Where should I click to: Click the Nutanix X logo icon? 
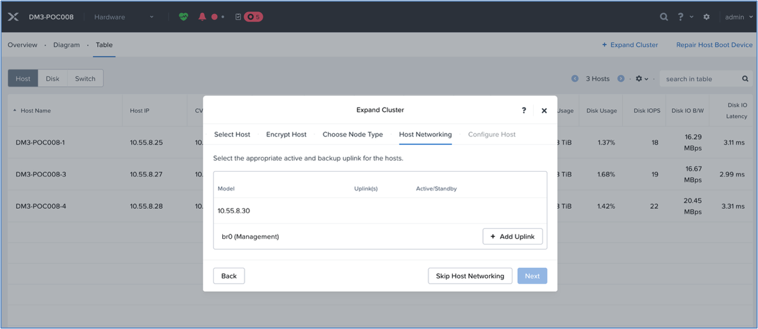[14, 17]
